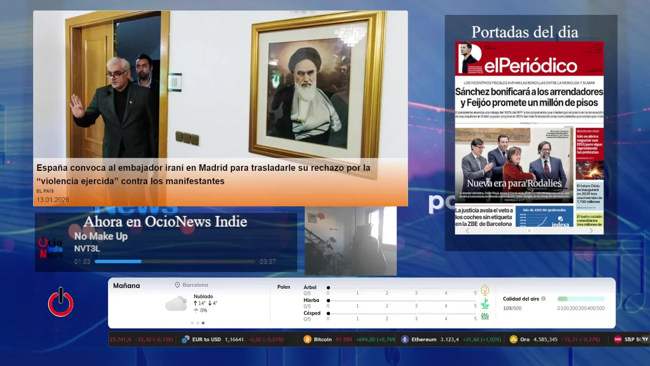Click the webcam video thumbnail
650x366 pixels.
[x=350, y=241]
